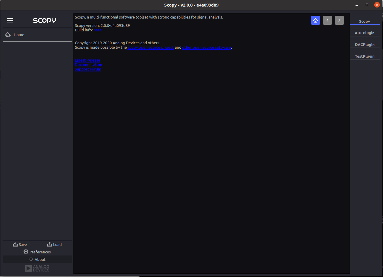Click the Copyright 2019-2020 Analog Devices text
This screenshot has height=277, width=383.
tap(118, 43)
